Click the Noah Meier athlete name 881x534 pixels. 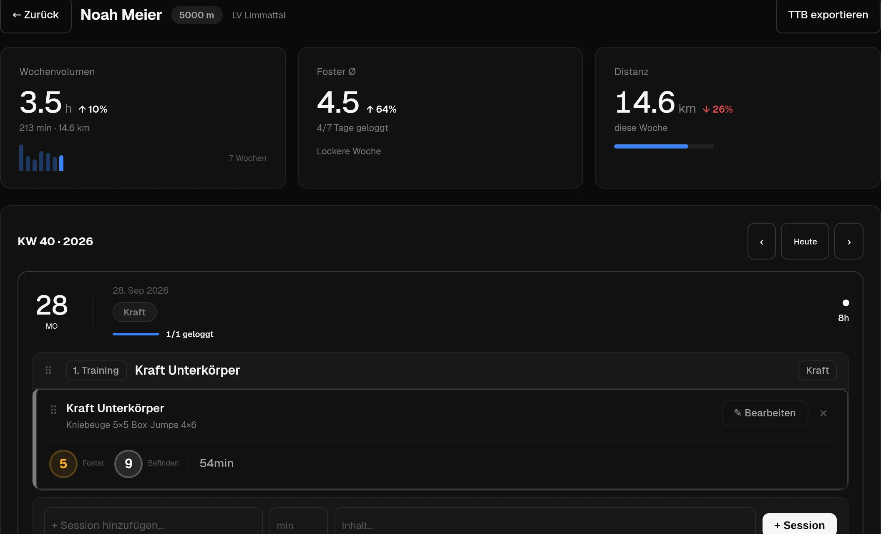click(x=121, y=15)
